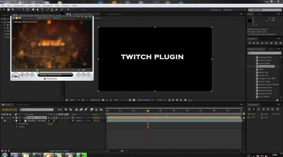Open the Animation menu
The height and width of the screenshot is (157, 283).
(x=48, y=6)
